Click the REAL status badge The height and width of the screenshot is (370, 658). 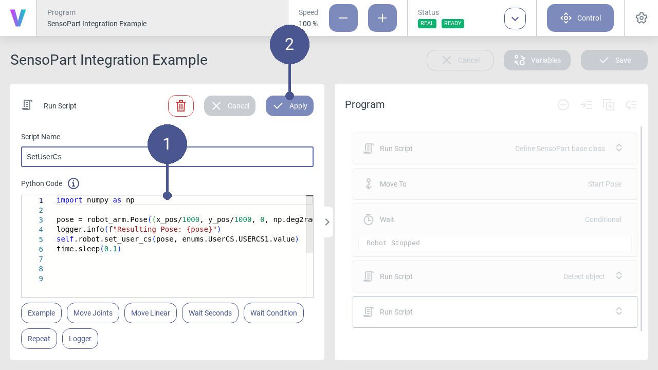[x=427, y=24]
